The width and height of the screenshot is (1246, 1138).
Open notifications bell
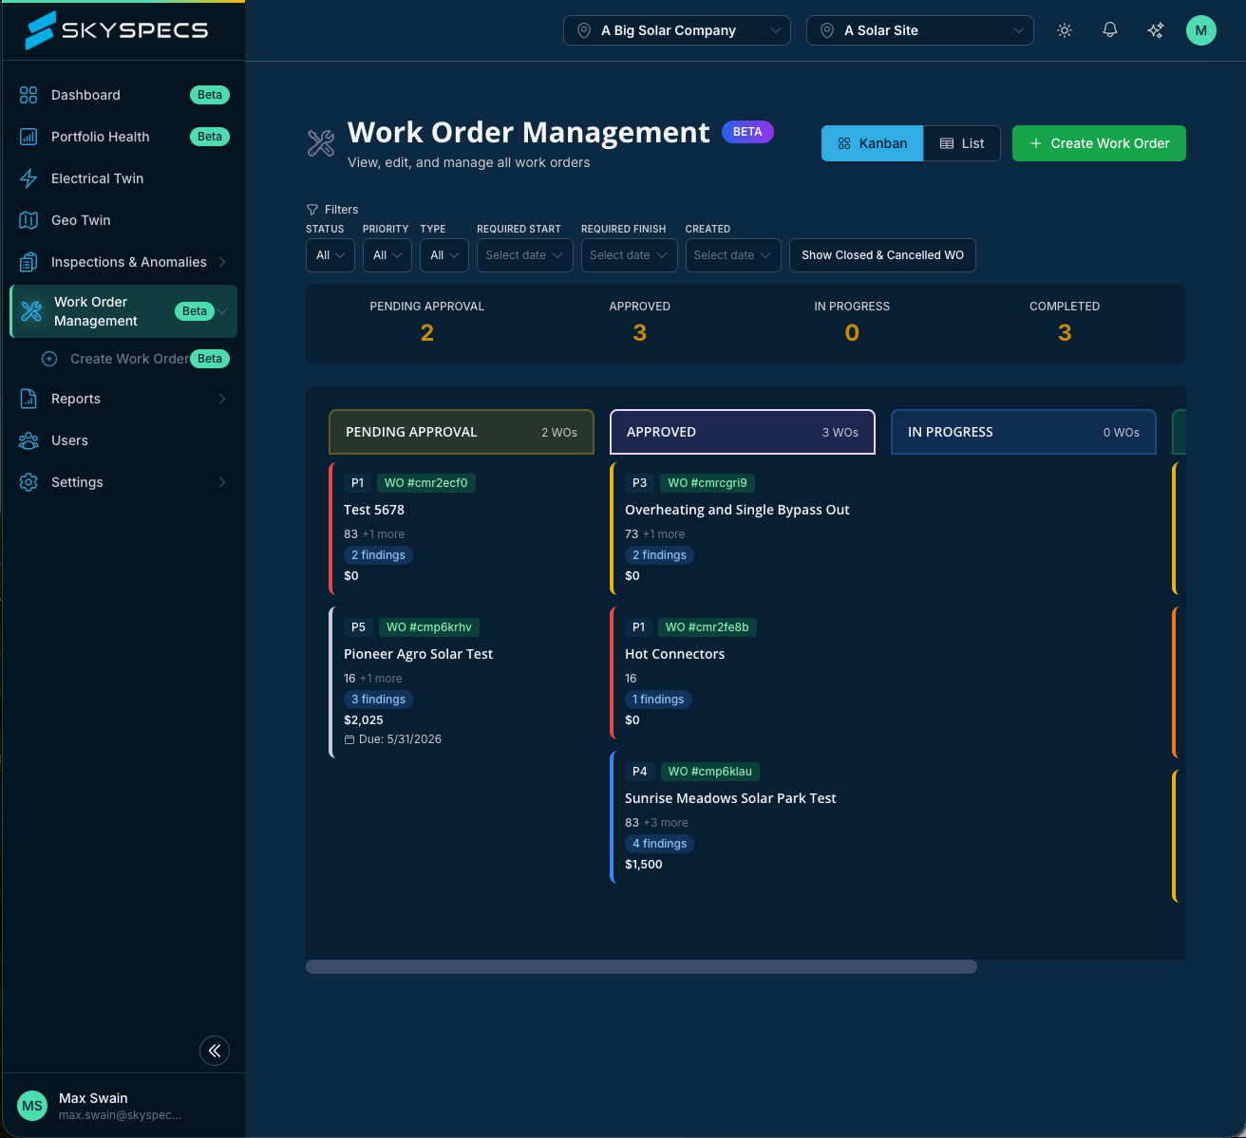coord(1110,30)
